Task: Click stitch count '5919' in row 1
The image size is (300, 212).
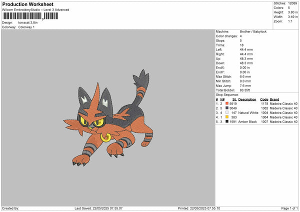Action: pyautogui.click(x=233, y=103)
